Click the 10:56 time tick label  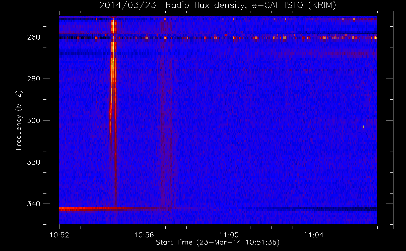pos(144,235)
